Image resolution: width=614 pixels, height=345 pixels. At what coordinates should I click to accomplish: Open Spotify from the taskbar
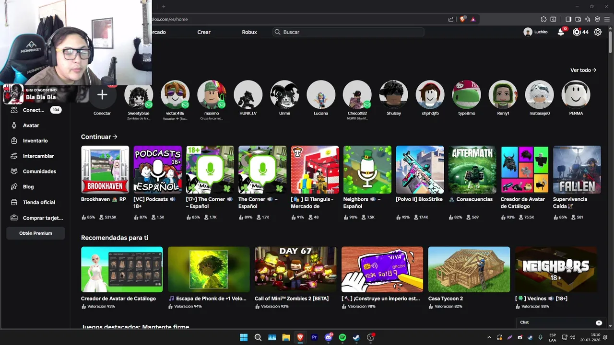click(x=342, y=337)
